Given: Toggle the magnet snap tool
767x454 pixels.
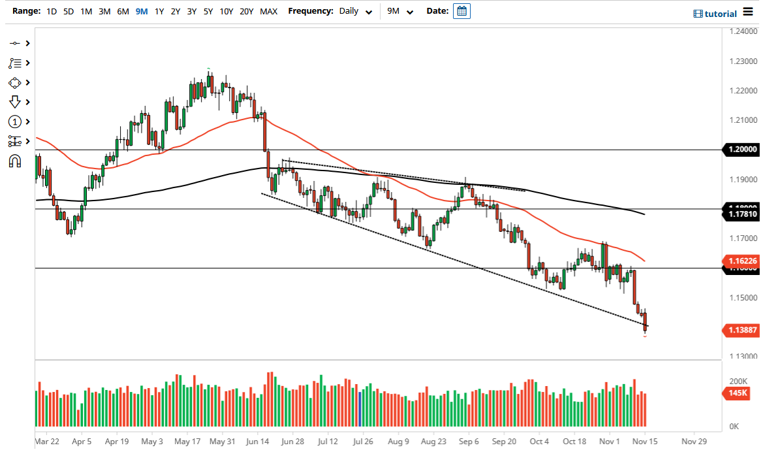Looking at the screenshot, I should [15, 161].
